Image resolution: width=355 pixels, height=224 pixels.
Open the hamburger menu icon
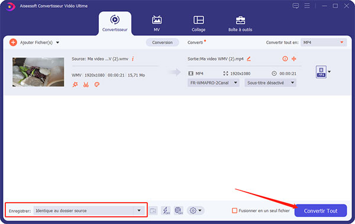click(x=307, y=6)
